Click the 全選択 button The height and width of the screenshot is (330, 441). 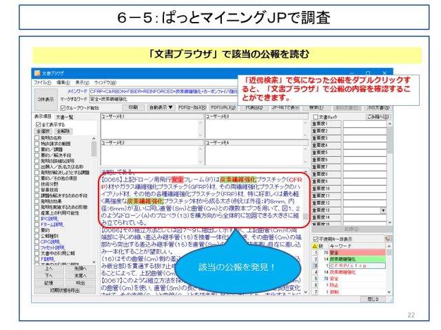coord(43,131)
